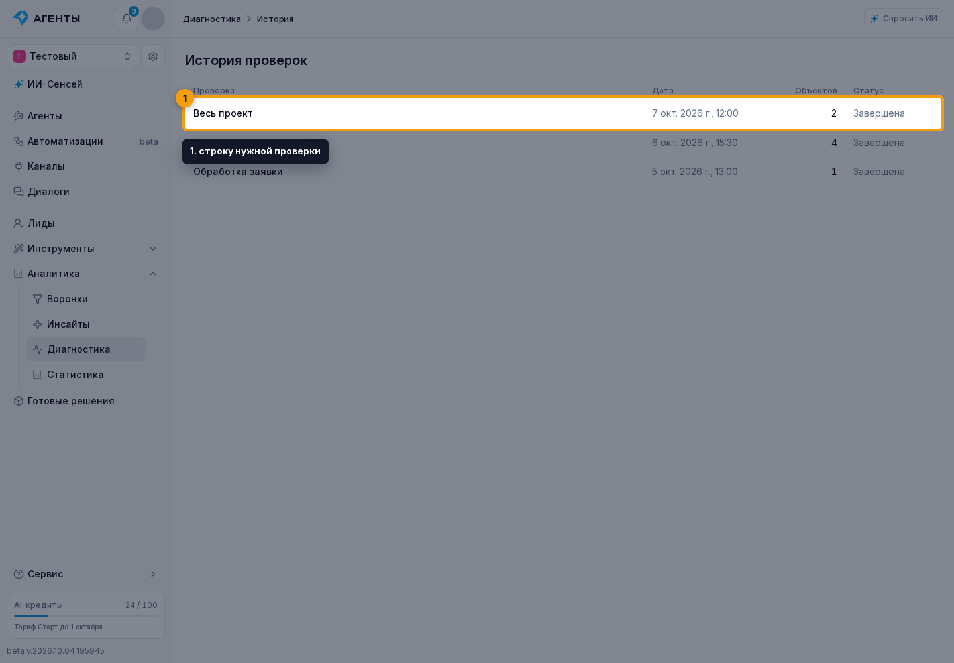This screenshot has width=954, height=663.
Task: Open the Тестовый project switcher
Action: [x=72, y=56]
